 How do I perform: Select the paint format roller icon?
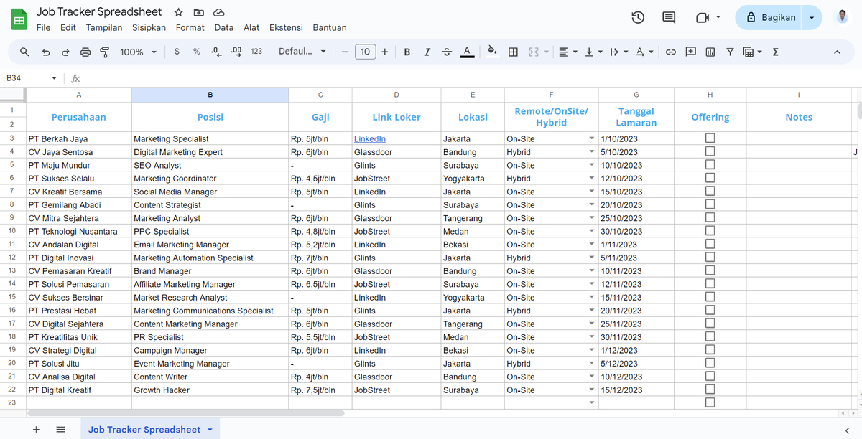pyautogui.click(x=104, y=52)
